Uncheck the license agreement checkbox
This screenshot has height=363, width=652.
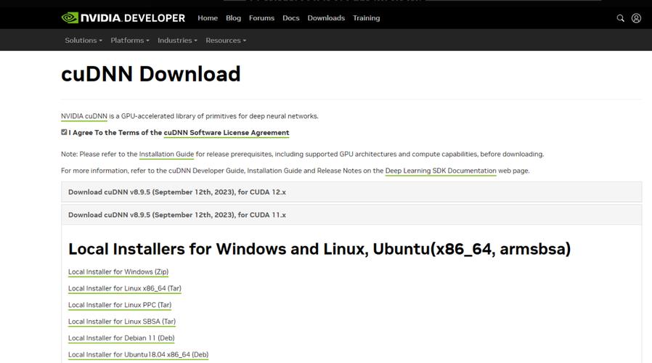[64, 132]
